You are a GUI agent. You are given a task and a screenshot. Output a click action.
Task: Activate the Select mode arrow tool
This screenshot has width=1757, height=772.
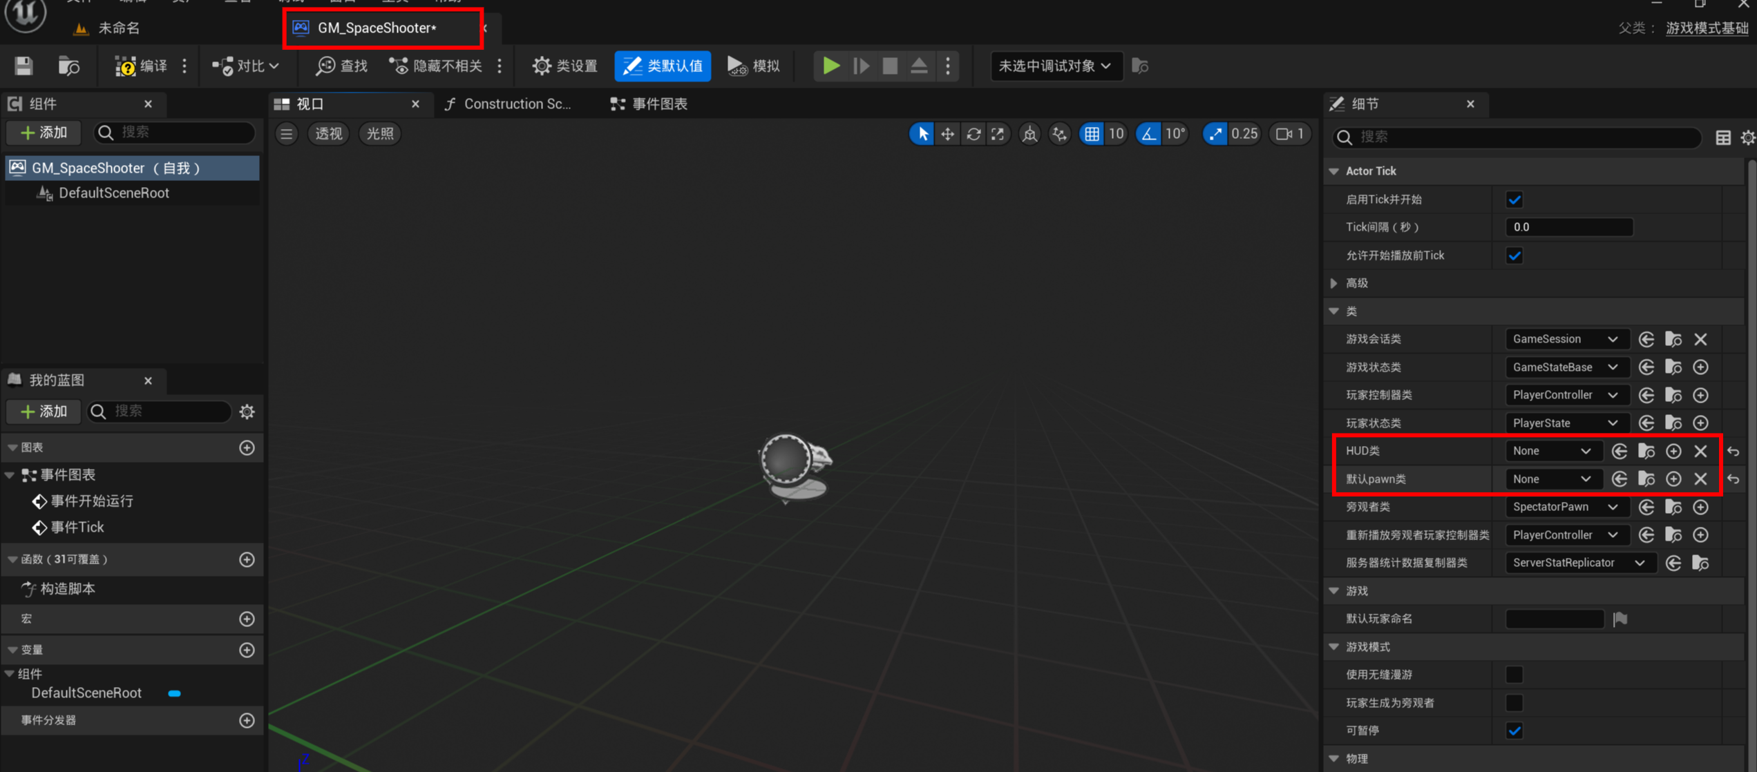922,134
